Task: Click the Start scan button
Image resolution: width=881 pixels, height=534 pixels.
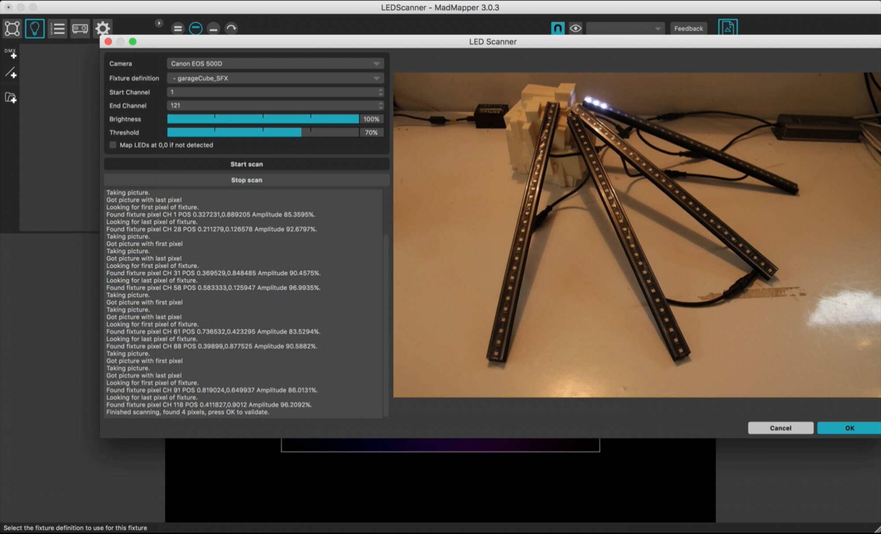Action: point(247,164)
